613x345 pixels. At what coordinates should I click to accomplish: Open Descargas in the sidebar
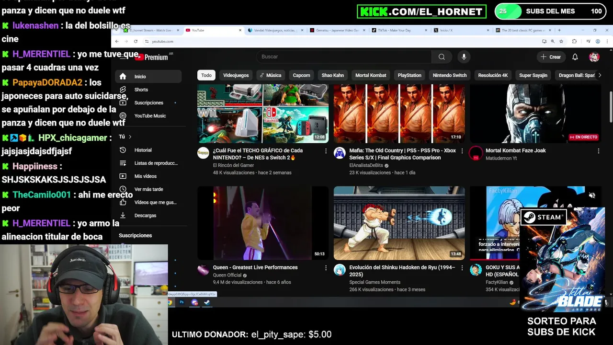point(148,215)
